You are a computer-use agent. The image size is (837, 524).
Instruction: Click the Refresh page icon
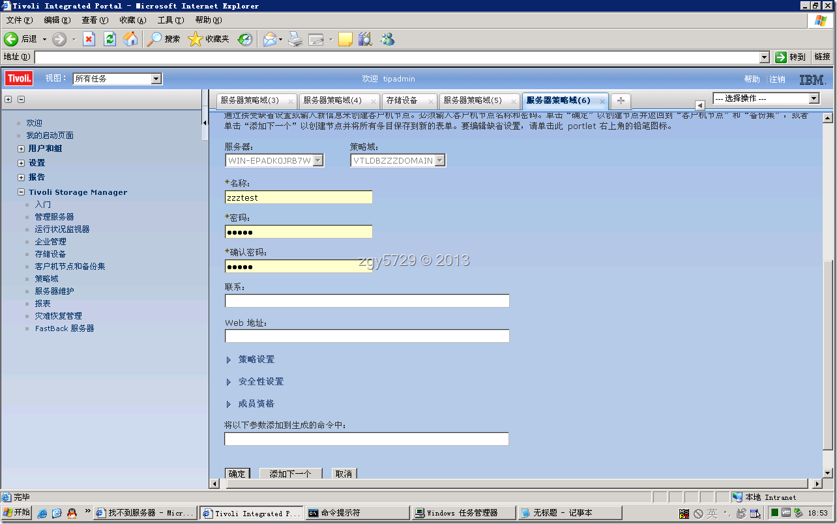[x=110, y=39]
